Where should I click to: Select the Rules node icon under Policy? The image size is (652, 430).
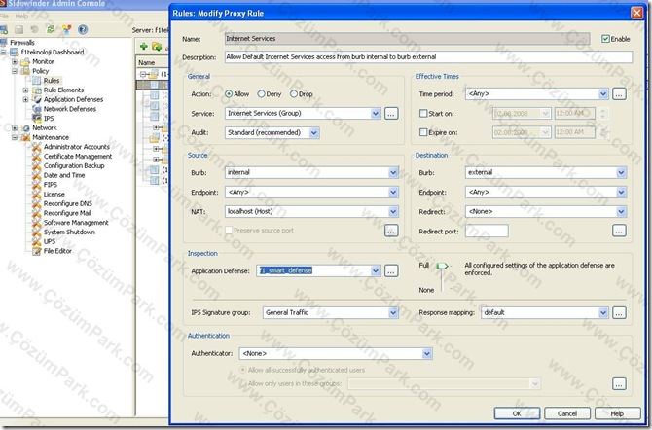[37, 81]
